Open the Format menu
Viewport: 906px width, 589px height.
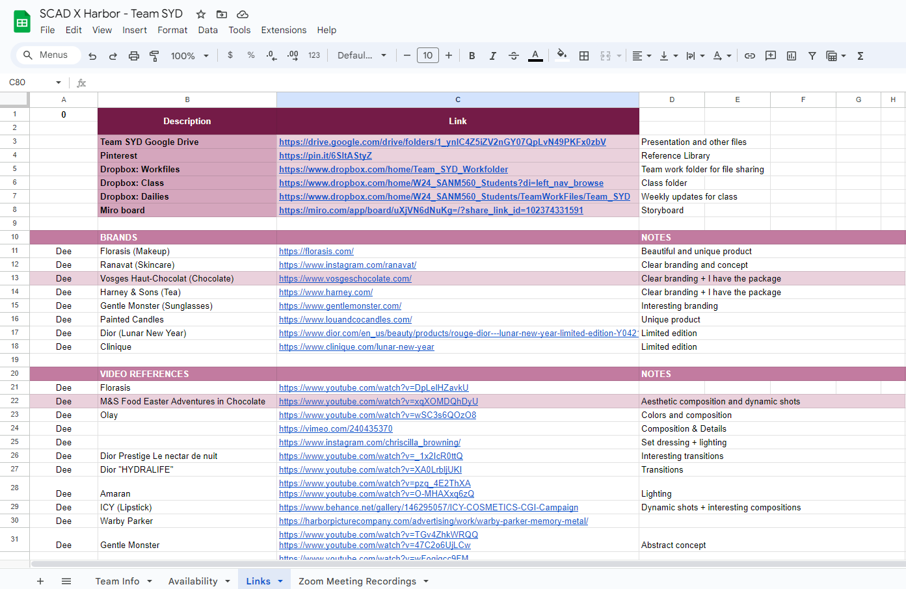172,30
